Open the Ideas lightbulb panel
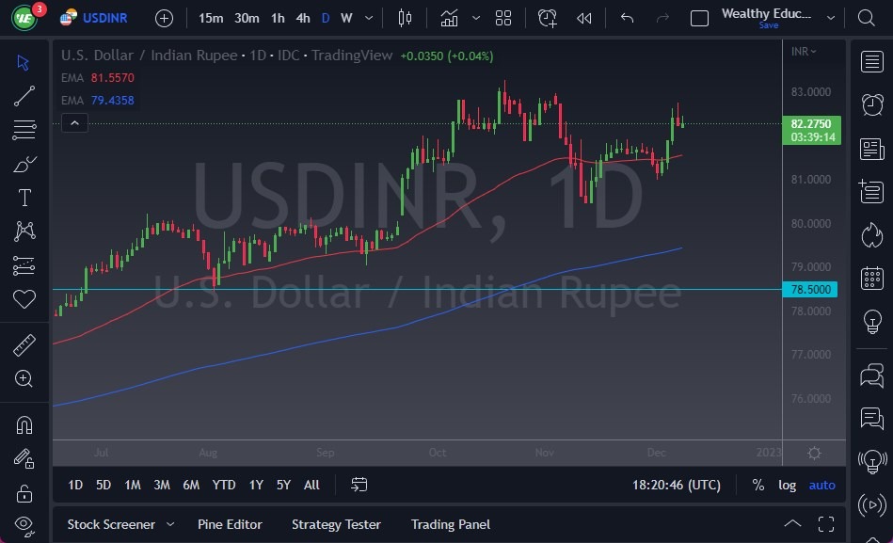 [x=872, y=320]
